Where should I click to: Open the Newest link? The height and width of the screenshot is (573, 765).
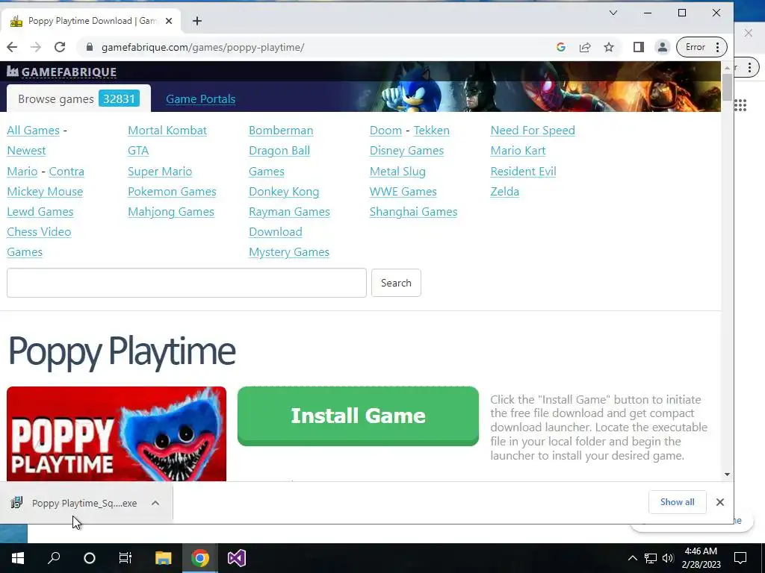[x=26, y=151]
